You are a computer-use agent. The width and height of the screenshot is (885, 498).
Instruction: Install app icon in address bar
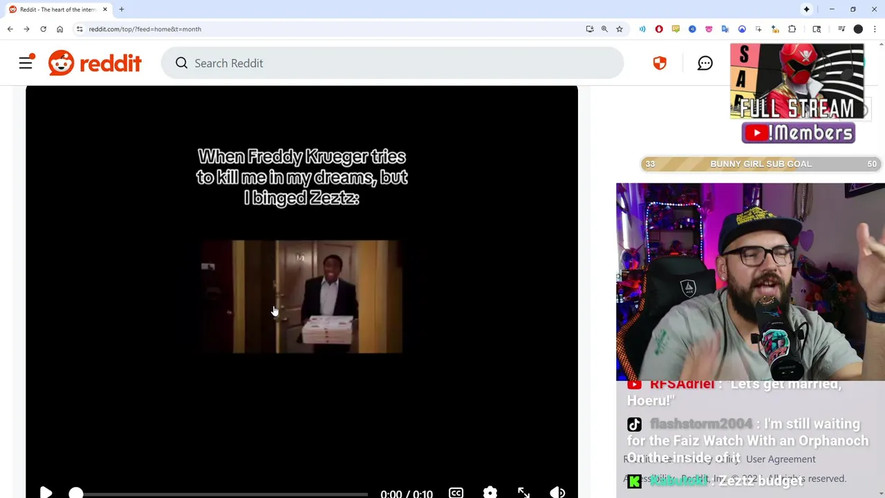pos(590,29)
